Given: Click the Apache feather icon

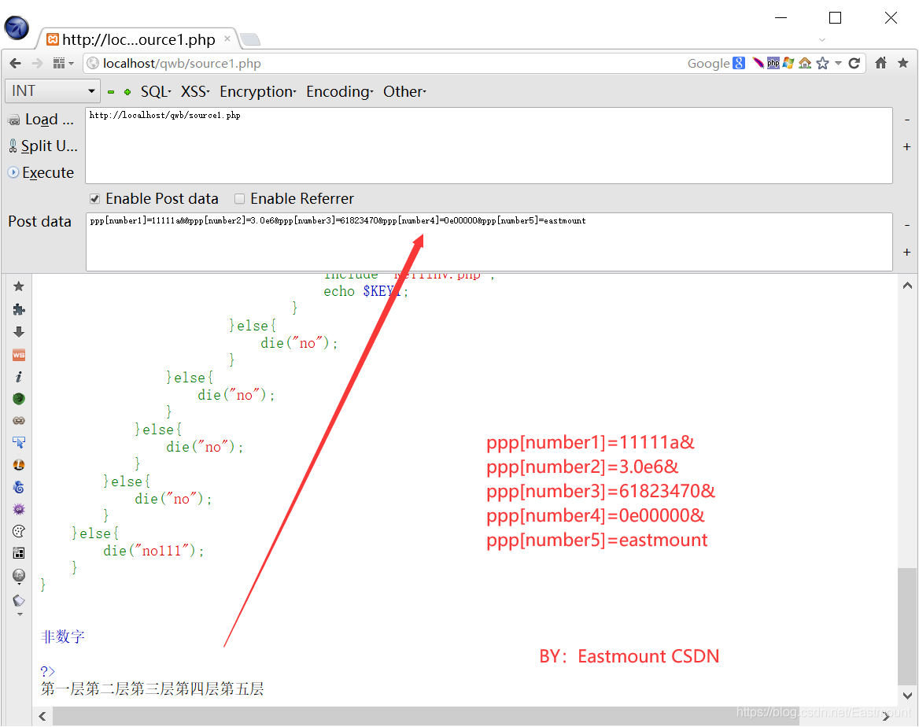Looking at the screenshot, I should [758, 63].
